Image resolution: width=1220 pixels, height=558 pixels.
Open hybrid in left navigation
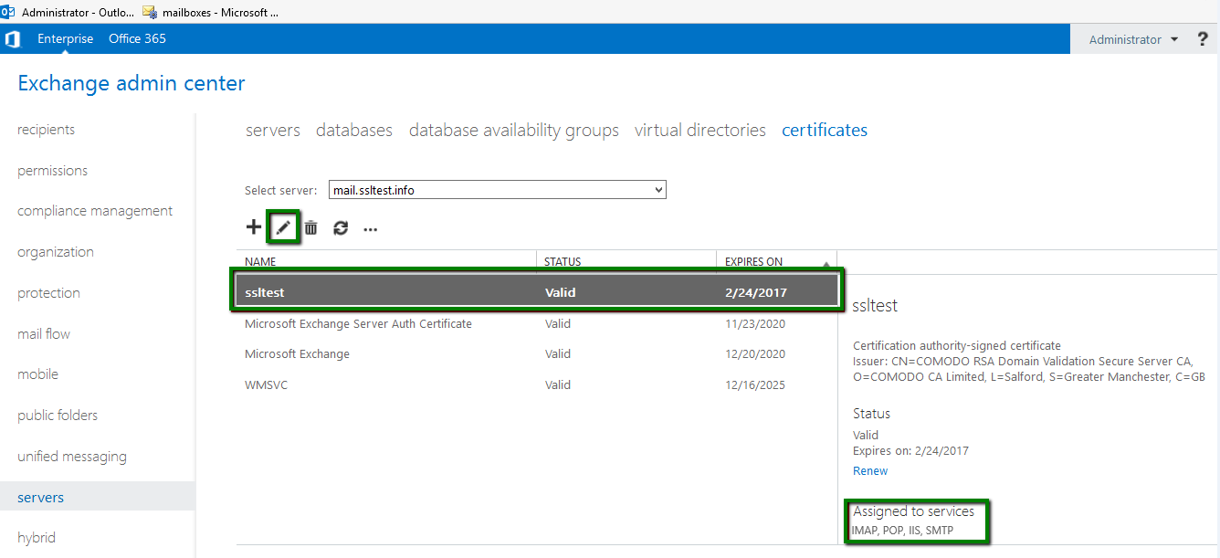(37, 538)
